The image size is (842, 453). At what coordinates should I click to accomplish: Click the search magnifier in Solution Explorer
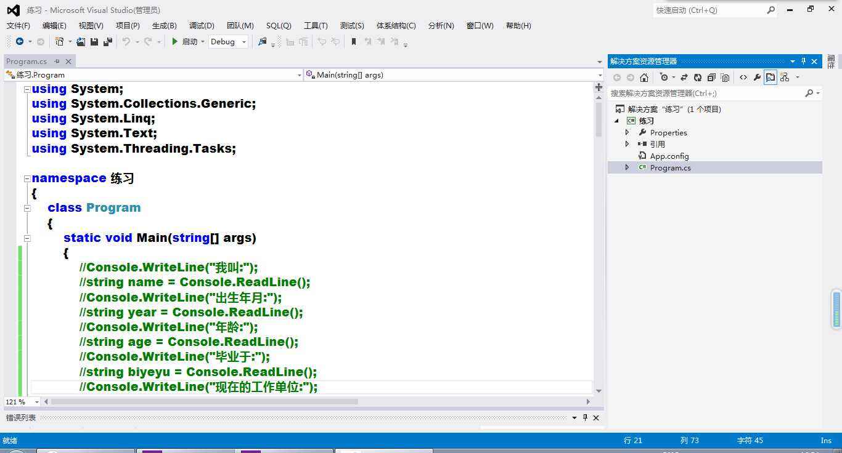pyautogui.click(x=809, y=93)
